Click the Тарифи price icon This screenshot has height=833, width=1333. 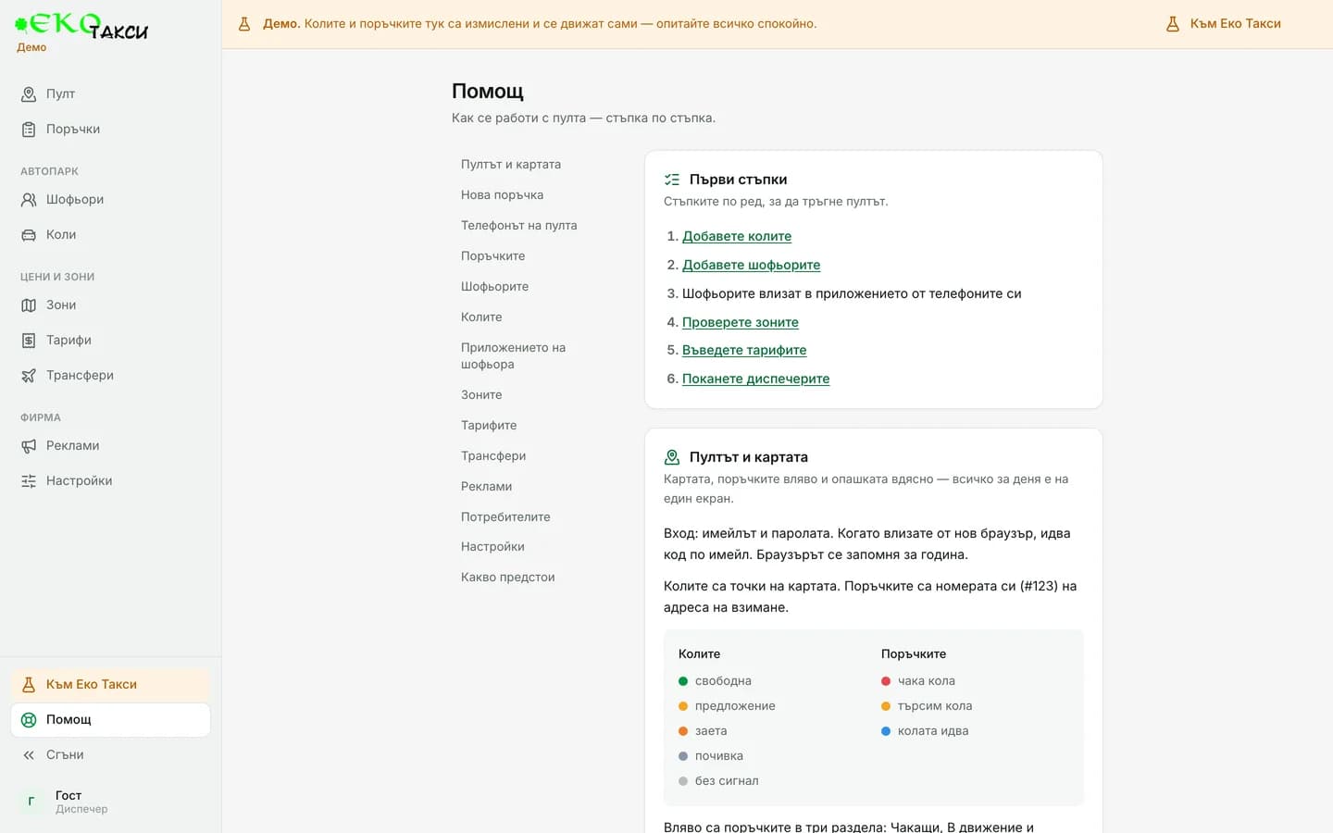tap(29, 340)
